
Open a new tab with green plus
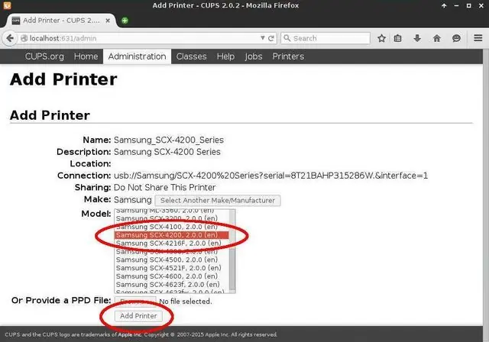(125, 21)
